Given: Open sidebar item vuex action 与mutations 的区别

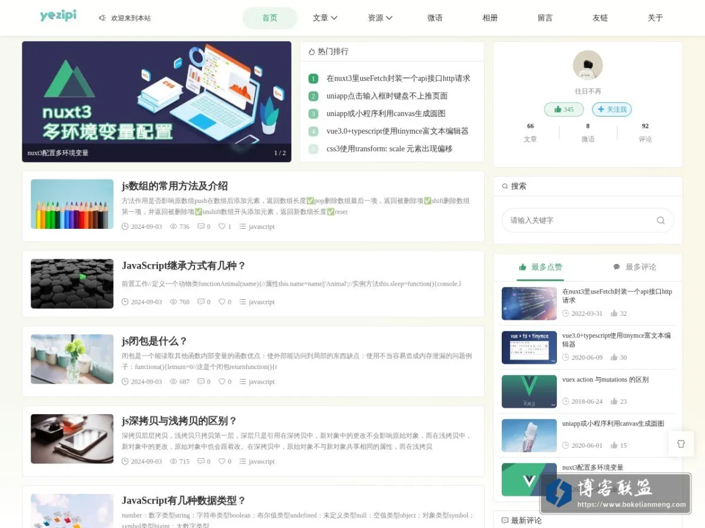Looking at the screenshot, I should 605,380.
